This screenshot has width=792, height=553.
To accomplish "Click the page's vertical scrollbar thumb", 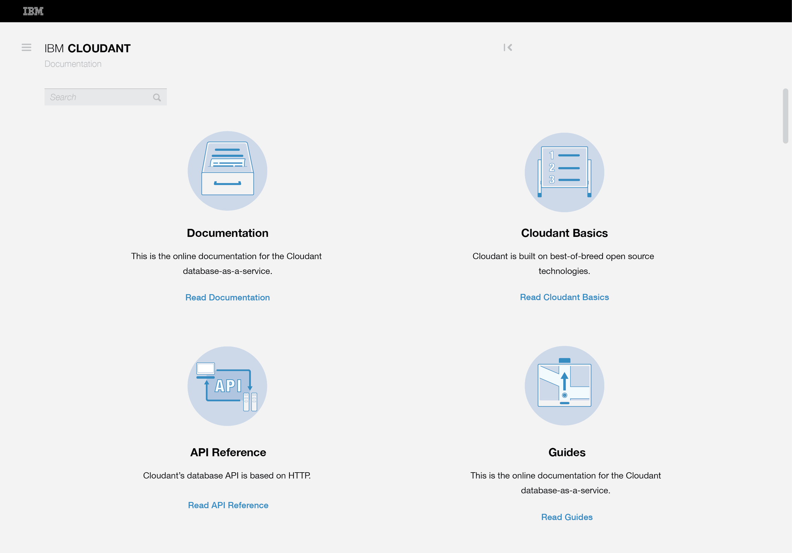I will click(x=785, y=116).
